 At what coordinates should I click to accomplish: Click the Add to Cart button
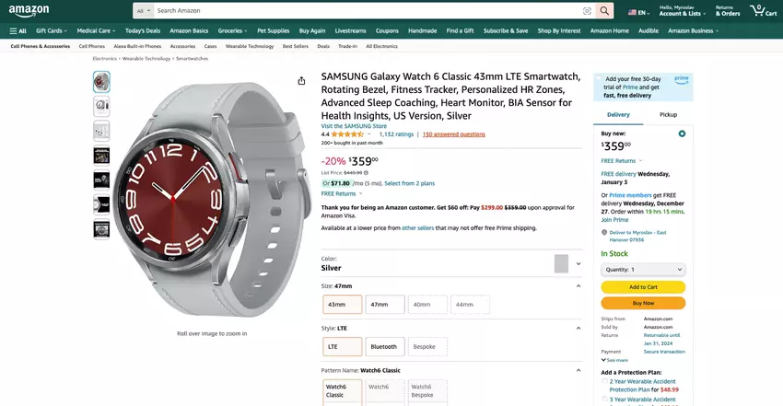coord(643,287)
